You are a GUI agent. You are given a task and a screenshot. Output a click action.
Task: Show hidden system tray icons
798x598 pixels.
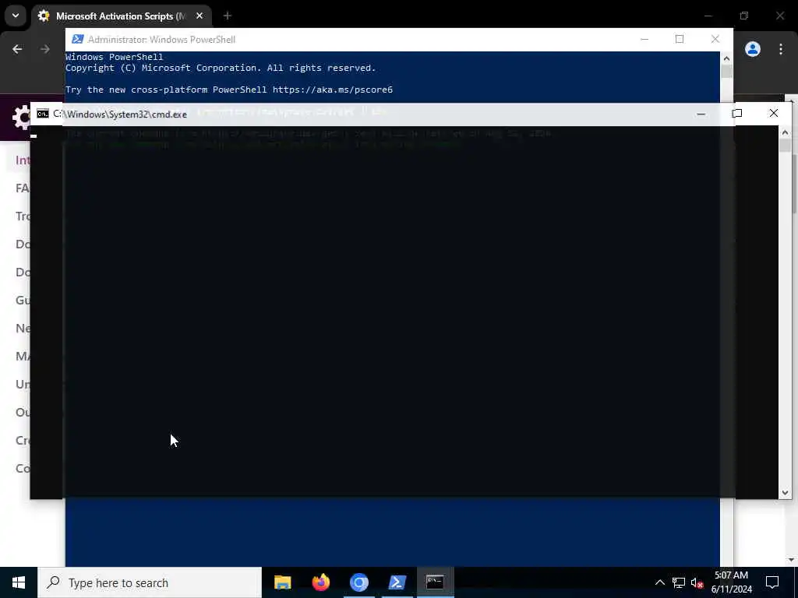click(x=659, y=582)
